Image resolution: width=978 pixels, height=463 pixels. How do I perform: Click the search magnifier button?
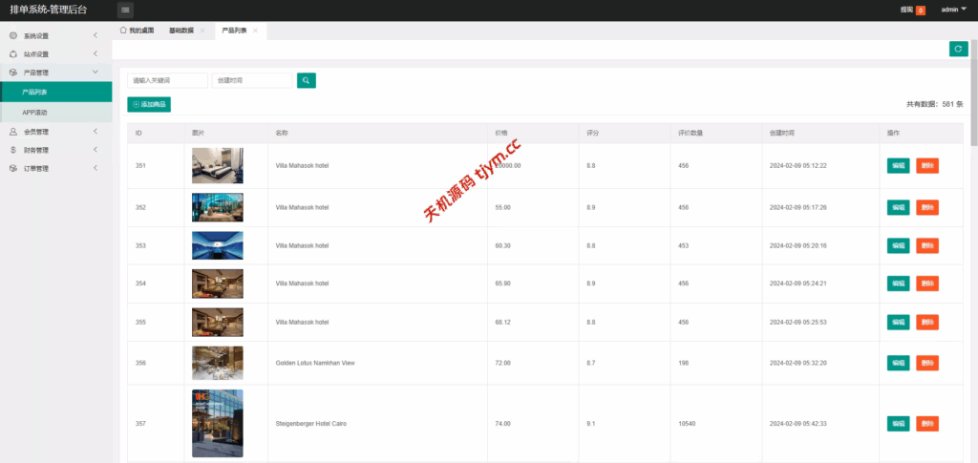coord(306,81)
